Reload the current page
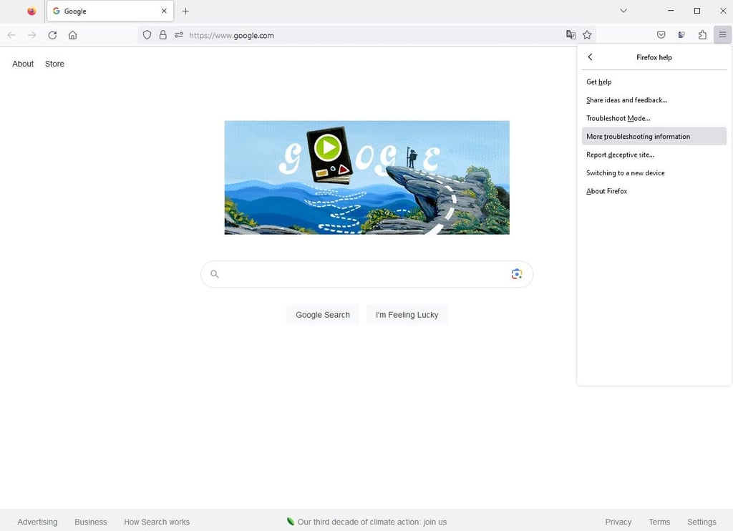Image resolution: width=733 pixels, height=531 pixels. [52, 35]
